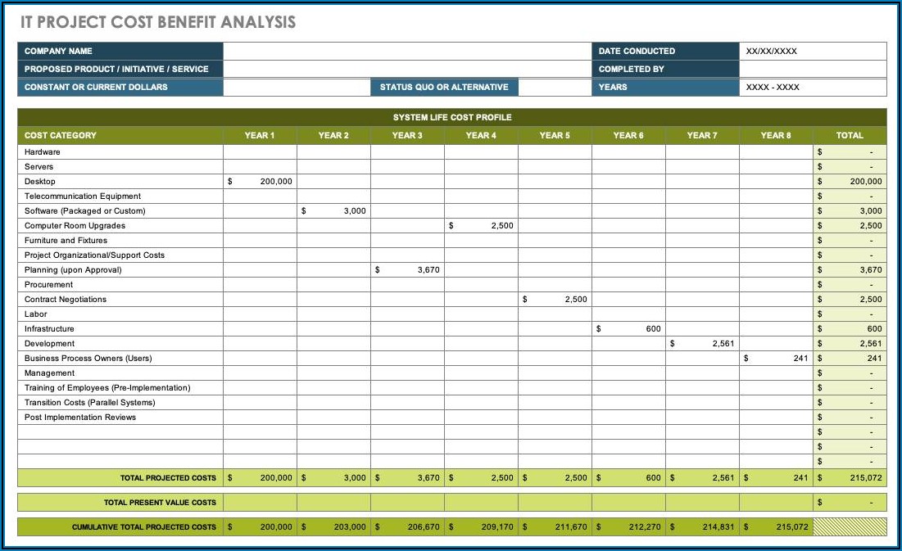
Task: Select the 600 Infrastructure cost under Year 6
Action: pos(628,328)
